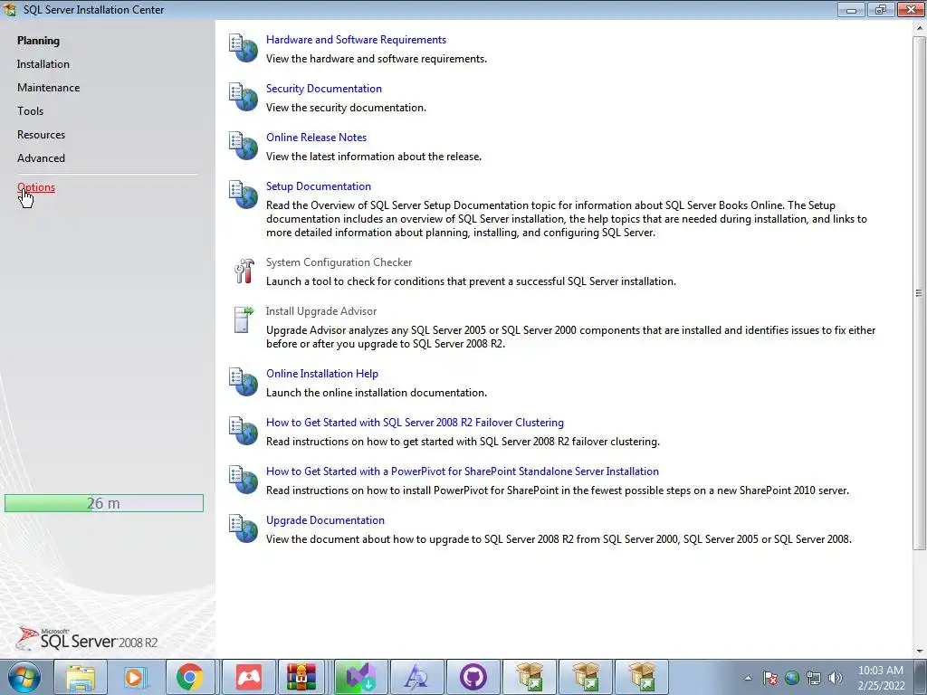Open GitHub Desktop from the taskbar
The image size is (927, 695).
pyautogui.click(x=473, y=677)
